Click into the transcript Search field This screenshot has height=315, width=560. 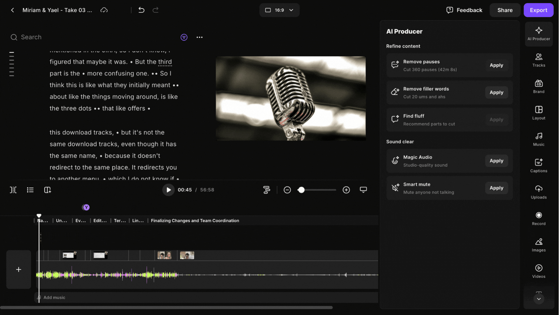click(93, 37)
